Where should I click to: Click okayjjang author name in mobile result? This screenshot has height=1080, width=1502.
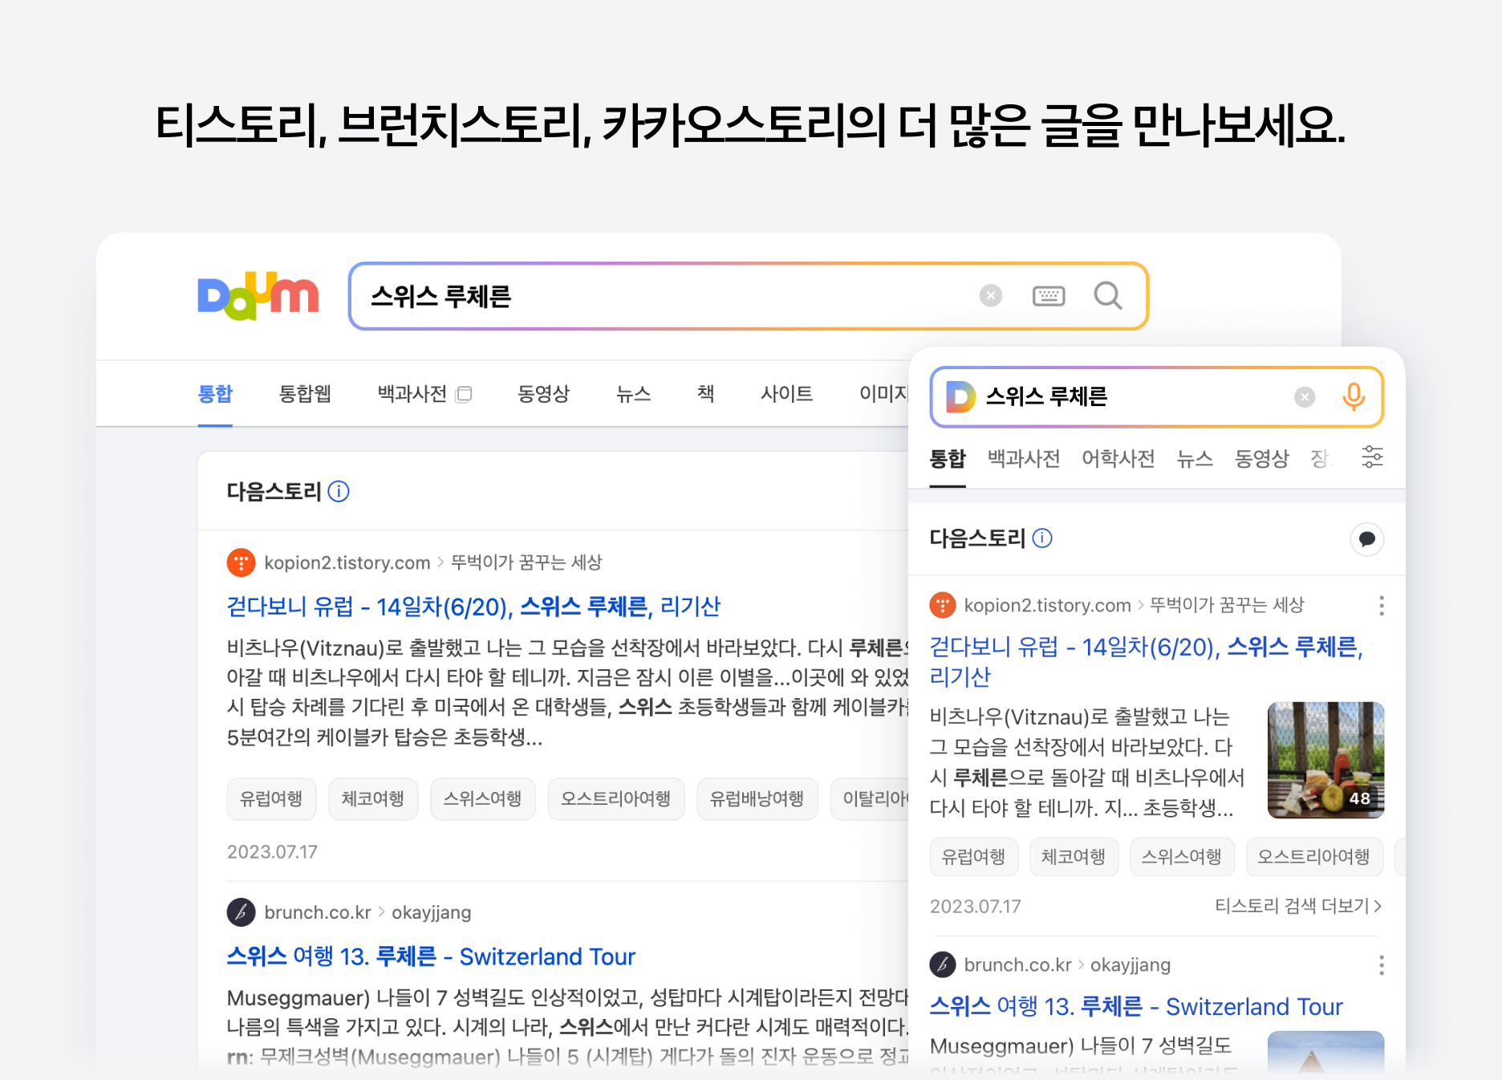coord(1131,964)
